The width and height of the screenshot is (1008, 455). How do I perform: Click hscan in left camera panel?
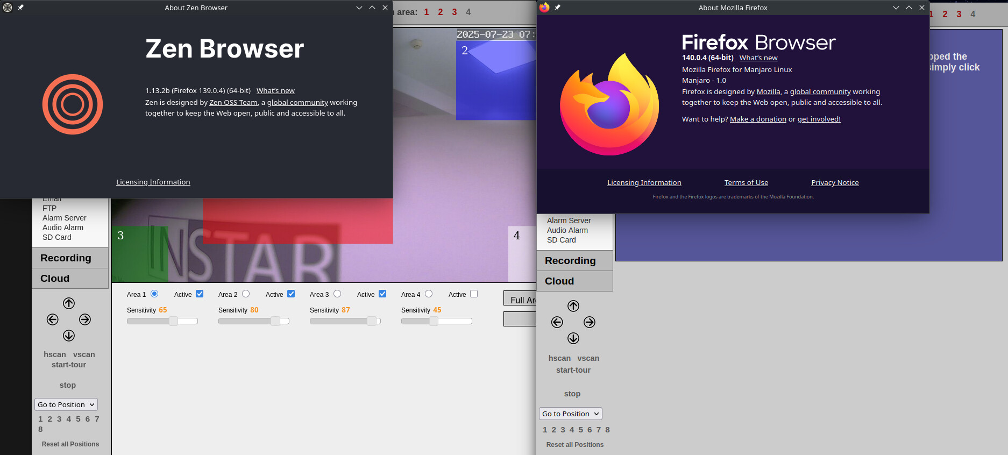point(55,354)
